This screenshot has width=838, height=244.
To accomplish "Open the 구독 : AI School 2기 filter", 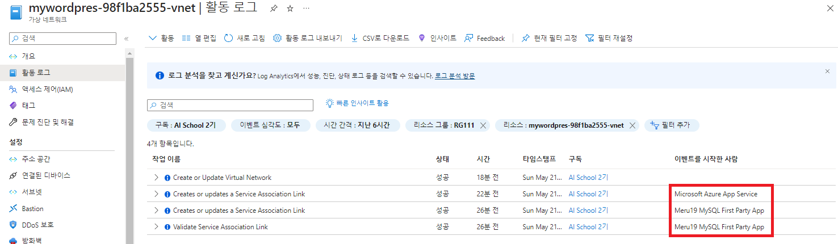I will point(186,125).
